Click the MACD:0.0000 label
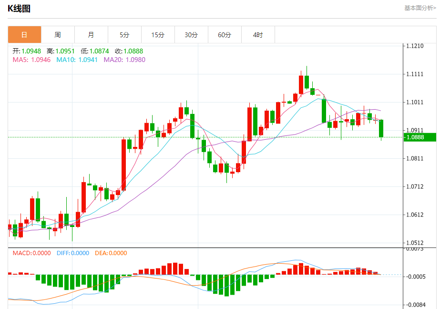Image resolution: width=440 pixels, height=309 pixels. pyautogui.click(x=32, y=253)
